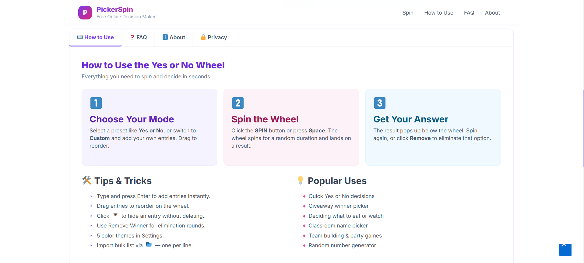The height and width of the screenshot is (263, 584).
Task: Click the Choose Your Mode heading
Action: tap(132, 119)
